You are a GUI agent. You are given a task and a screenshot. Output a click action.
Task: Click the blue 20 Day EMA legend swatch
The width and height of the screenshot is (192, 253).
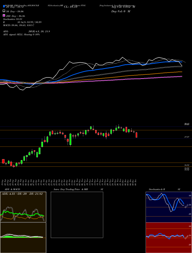click(x=4, y=7)
